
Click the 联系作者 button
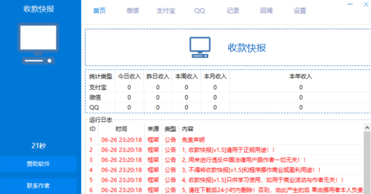(38, 186)
